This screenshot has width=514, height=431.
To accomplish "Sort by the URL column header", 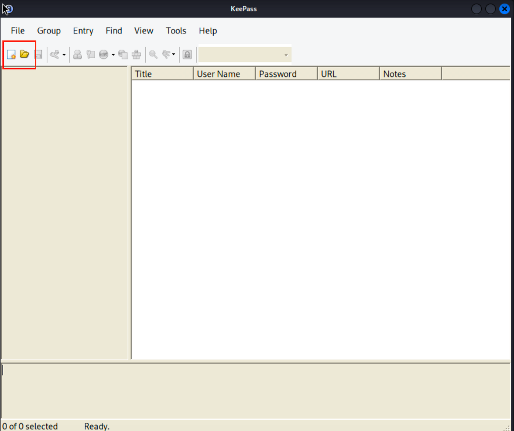I will point(348,74).
